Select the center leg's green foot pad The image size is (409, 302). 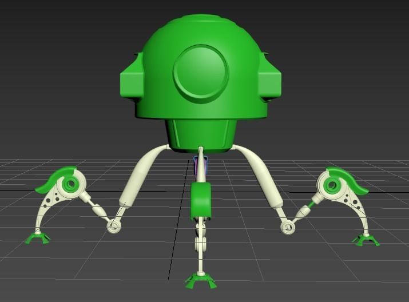(201, 280)
